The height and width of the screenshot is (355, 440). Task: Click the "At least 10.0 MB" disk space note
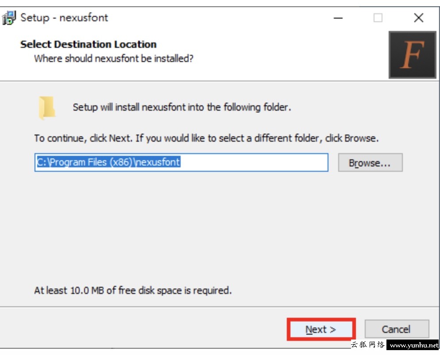pos(133,290)
